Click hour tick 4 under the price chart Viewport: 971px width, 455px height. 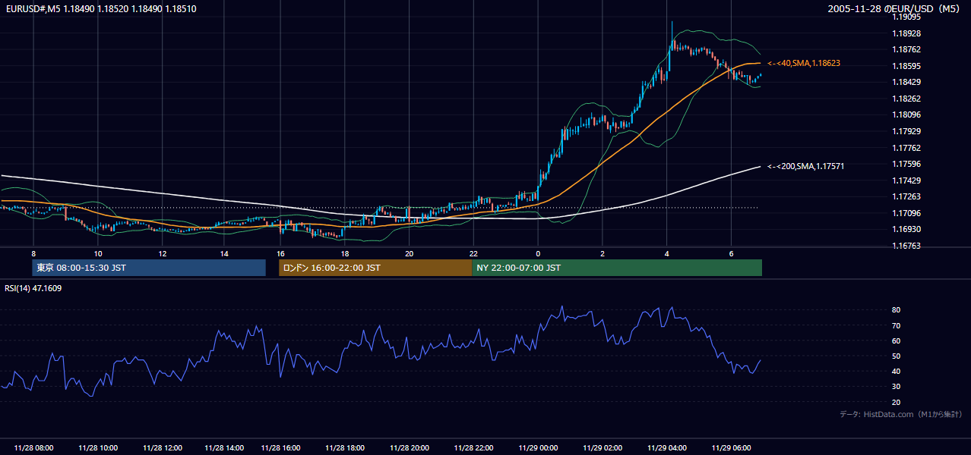(x=666, y=253)
